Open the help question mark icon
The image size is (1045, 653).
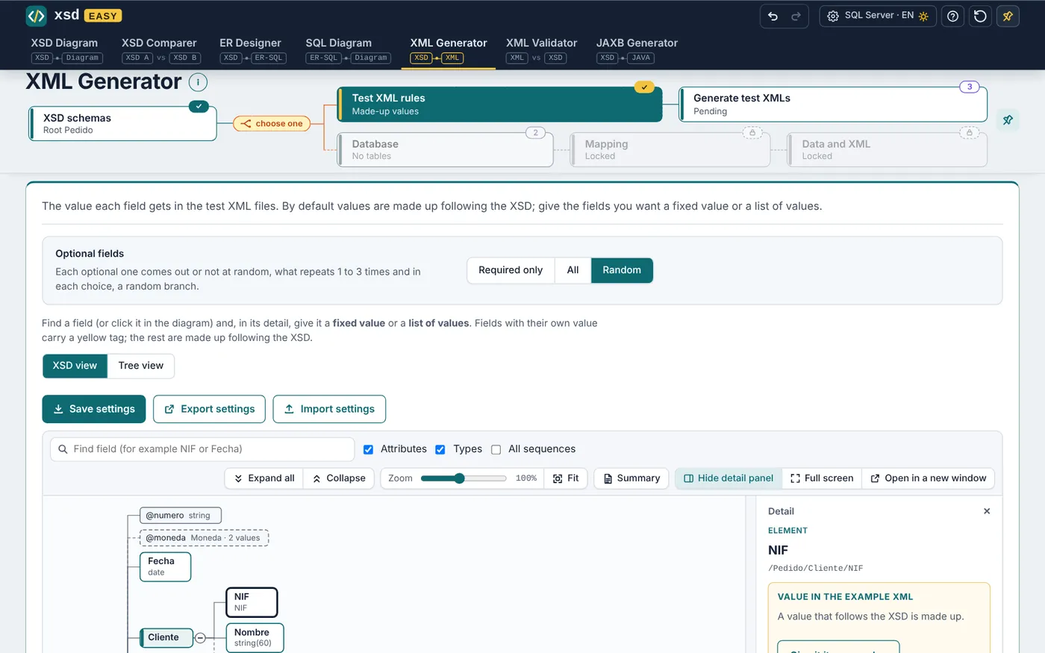(x=952, y=16)
